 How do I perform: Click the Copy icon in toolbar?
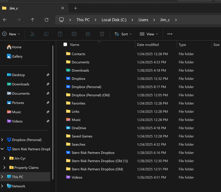click(46, 34)
